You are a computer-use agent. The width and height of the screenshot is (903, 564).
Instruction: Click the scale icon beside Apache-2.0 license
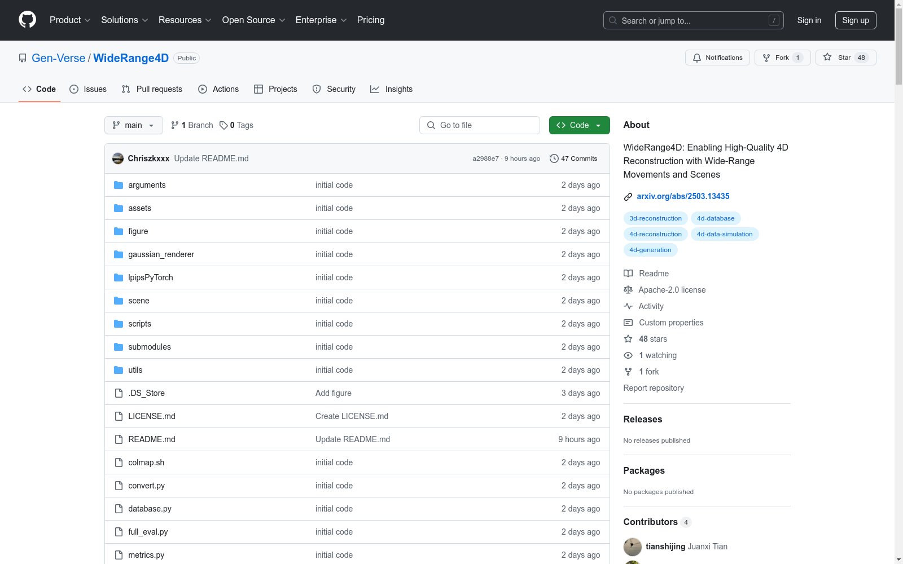628,290
